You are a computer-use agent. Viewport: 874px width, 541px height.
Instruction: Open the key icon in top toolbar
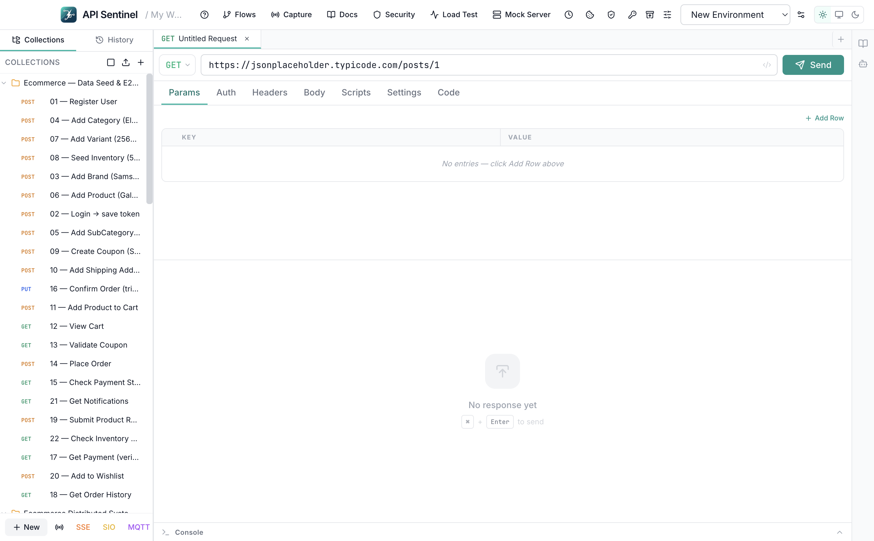(x=632, y=15)
